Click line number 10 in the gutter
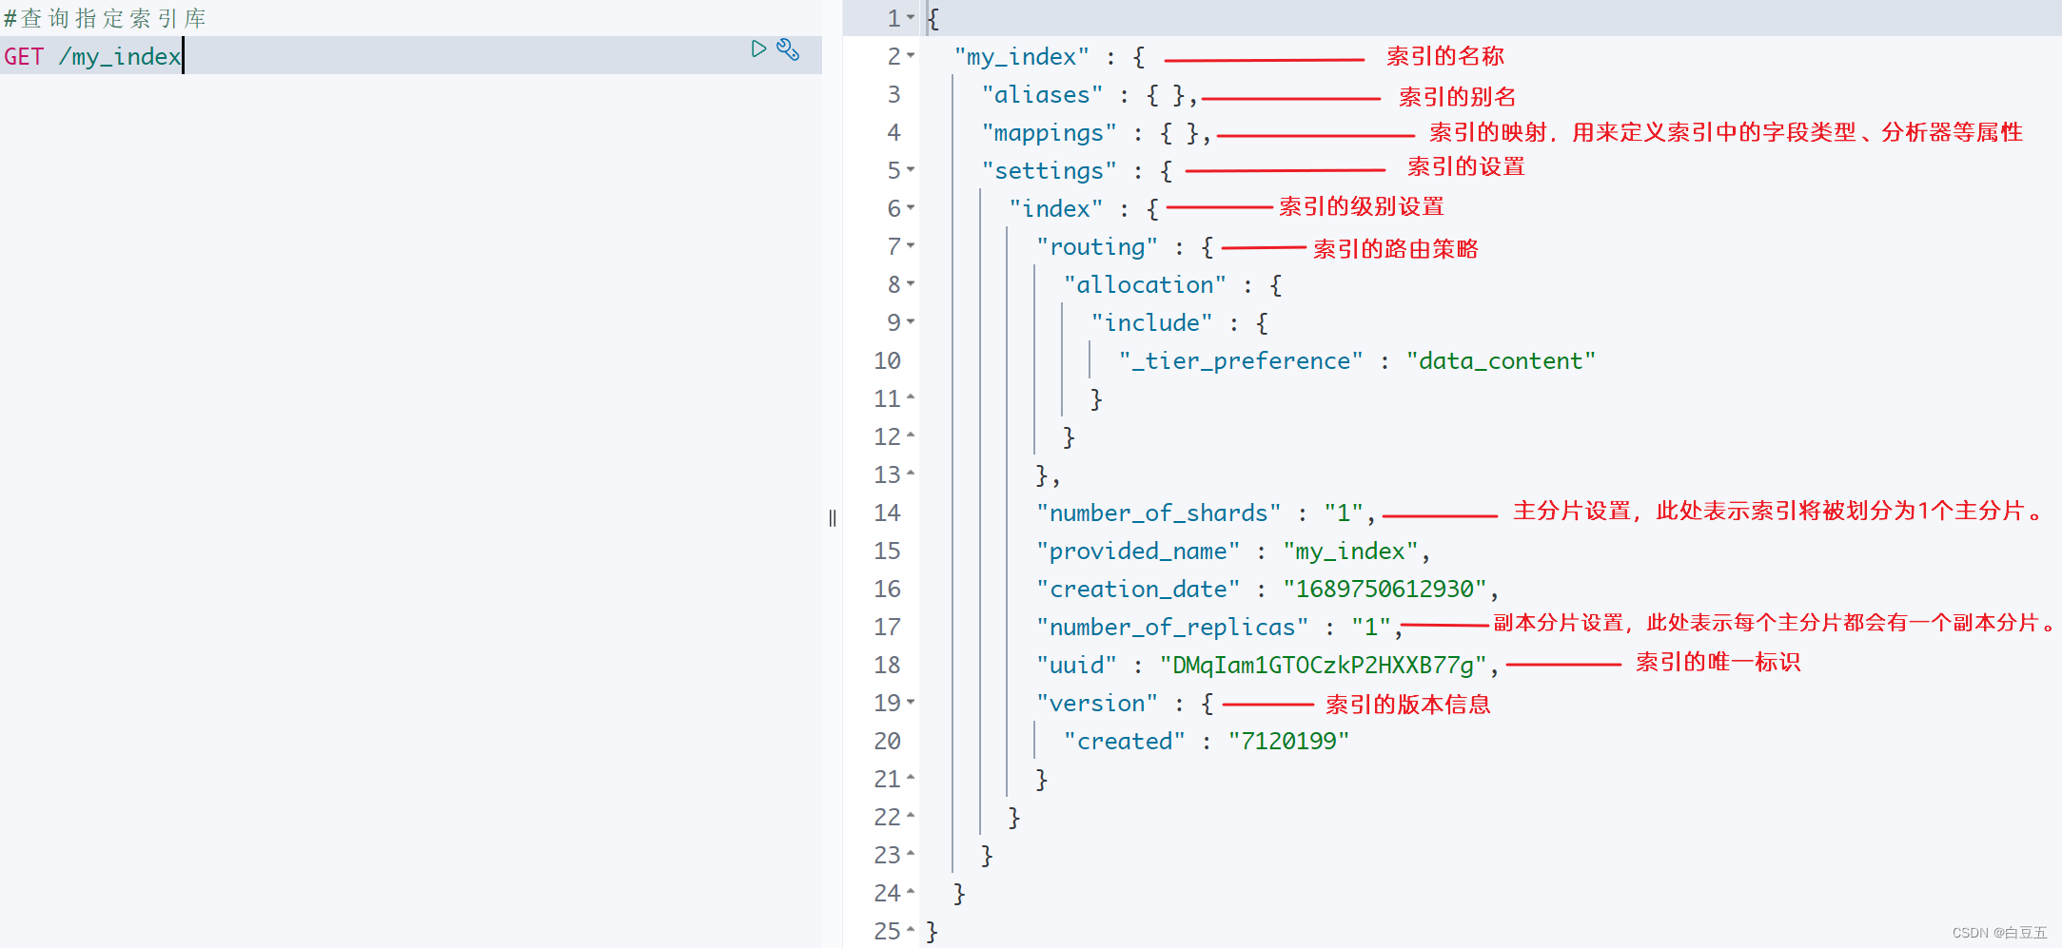 pyautogui.click(x=887, y=360)
